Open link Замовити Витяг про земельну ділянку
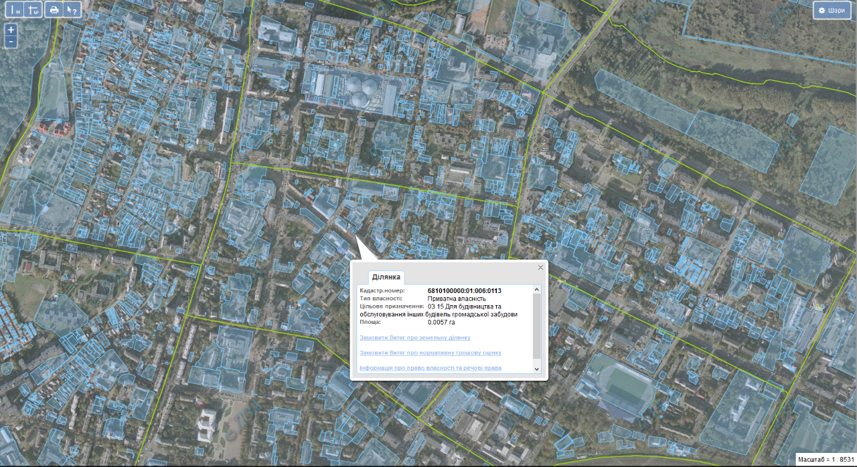Image resolution: width=857 pixels, height=467 pixels. click(415, 338)
